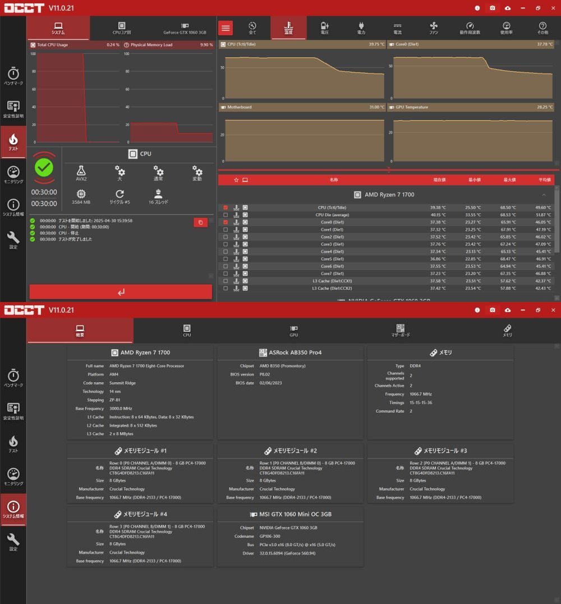The image size is (561, 604).
Task: Switch to the GeForce GTX 1060 3GB tab
Action: coord(185,28)
